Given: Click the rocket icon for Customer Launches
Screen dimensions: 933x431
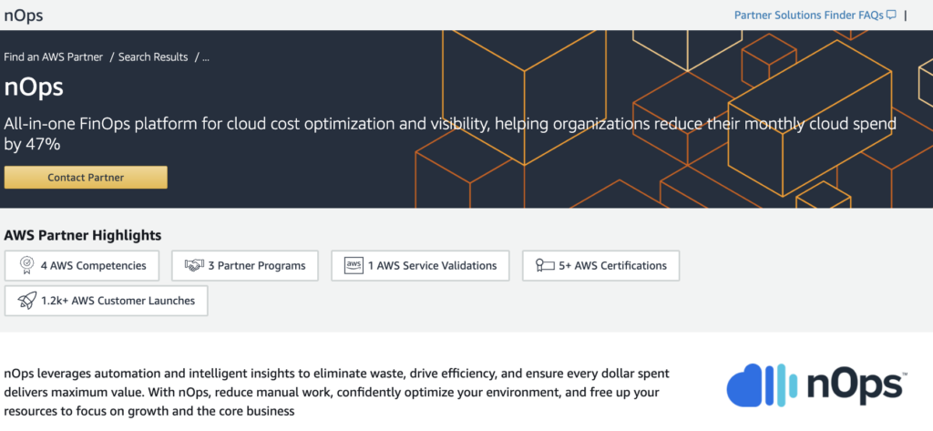Looking at the screenshot, I should (x=26, y=301).
